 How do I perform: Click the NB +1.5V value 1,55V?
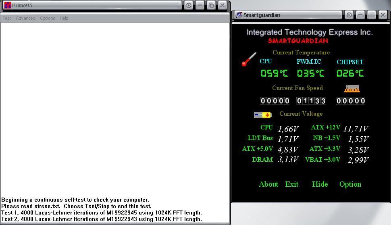[359, 139]
